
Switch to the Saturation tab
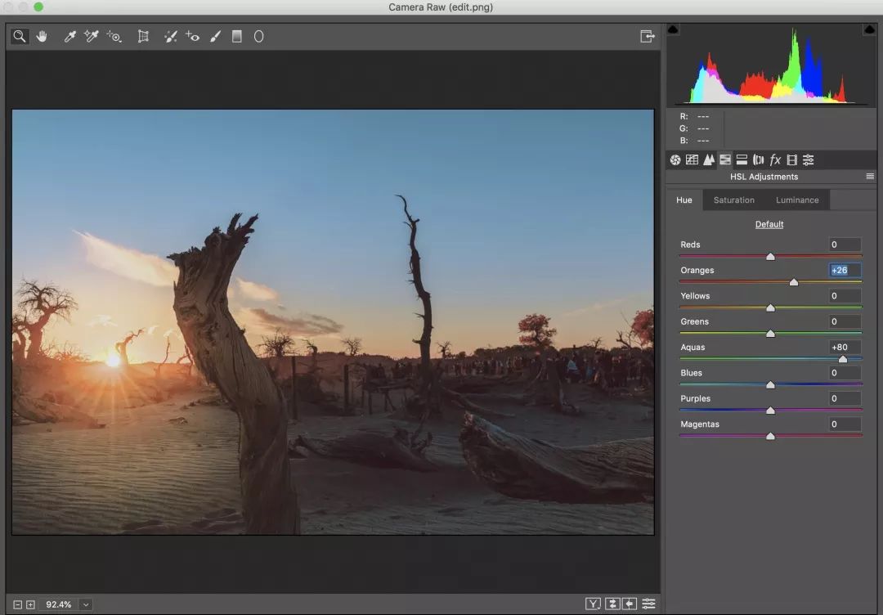(x=733, y=200)
